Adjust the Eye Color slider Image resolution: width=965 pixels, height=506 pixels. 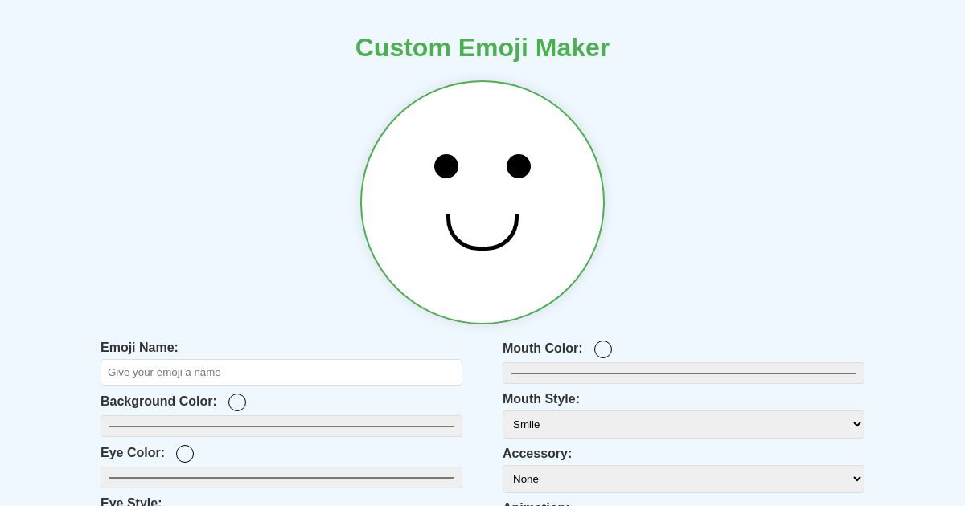(x=281, y=477)
